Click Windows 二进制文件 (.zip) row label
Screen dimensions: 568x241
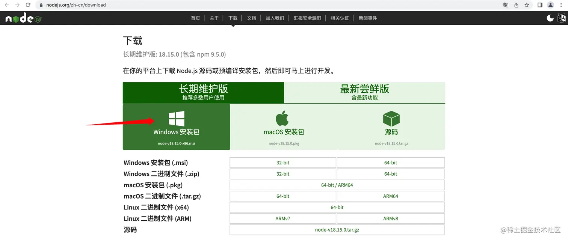click(x=162, y=174)
